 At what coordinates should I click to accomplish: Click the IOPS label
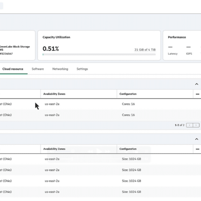click(189, 54)
